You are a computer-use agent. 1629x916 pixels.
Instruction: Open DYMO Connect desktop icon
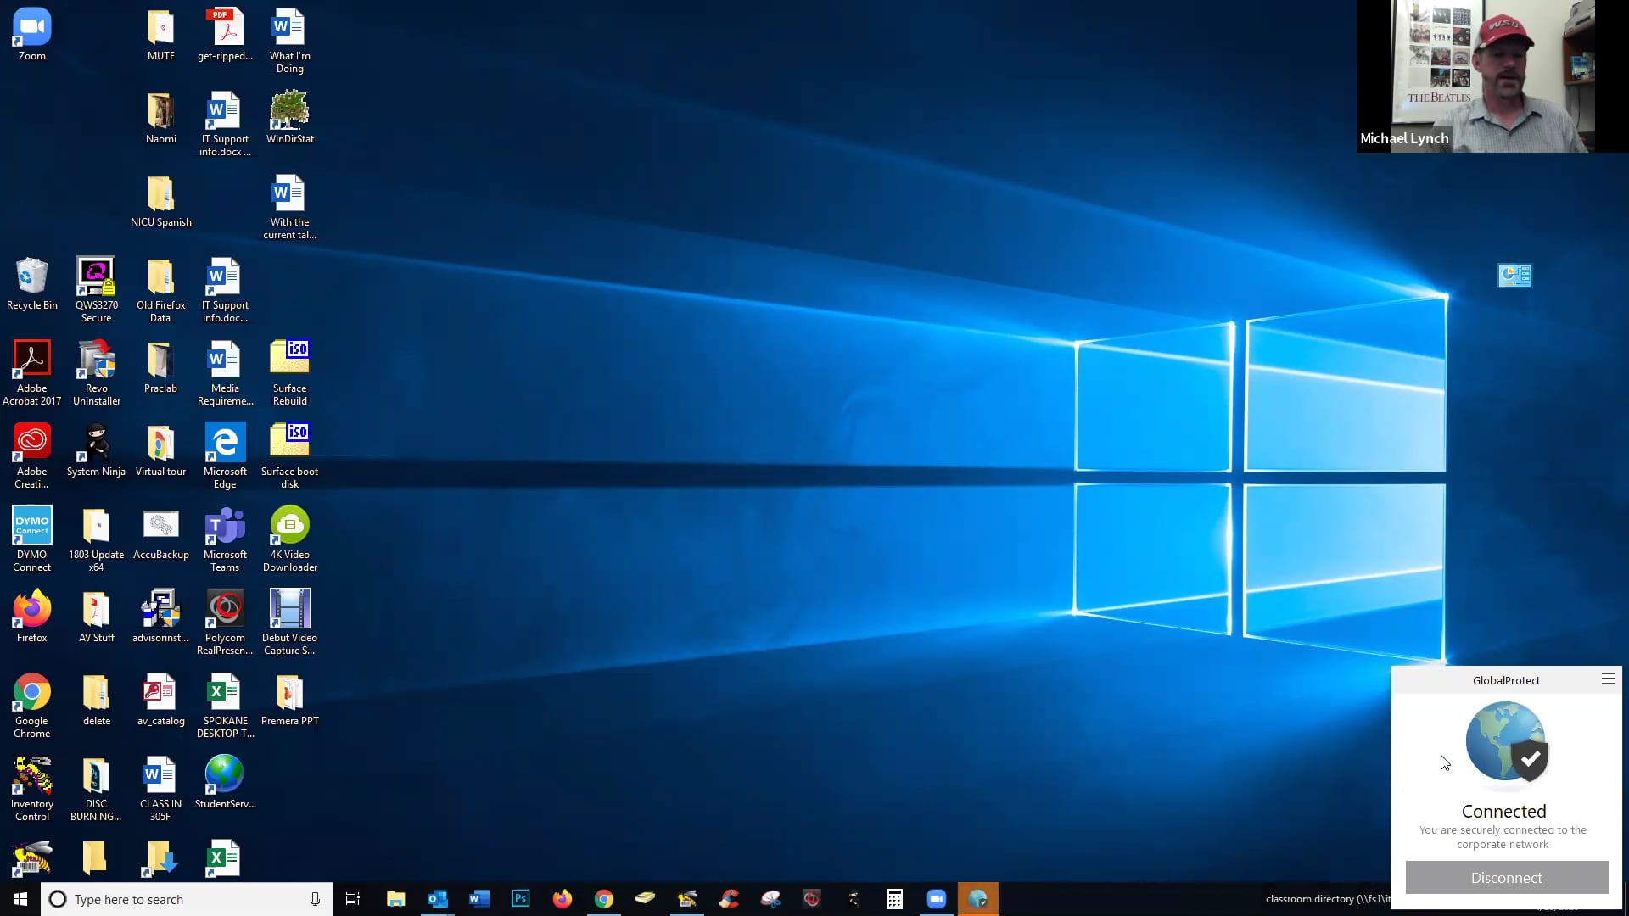[32, 539]
